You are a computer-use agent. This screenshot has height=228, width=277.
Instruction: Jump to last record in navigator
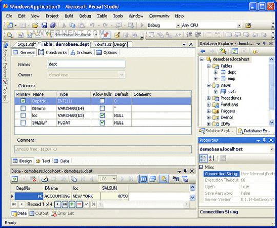tap(65, 204)
